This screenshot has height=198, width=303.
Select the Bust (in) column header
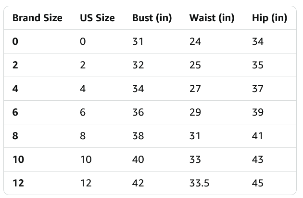(x=151, y=18)
